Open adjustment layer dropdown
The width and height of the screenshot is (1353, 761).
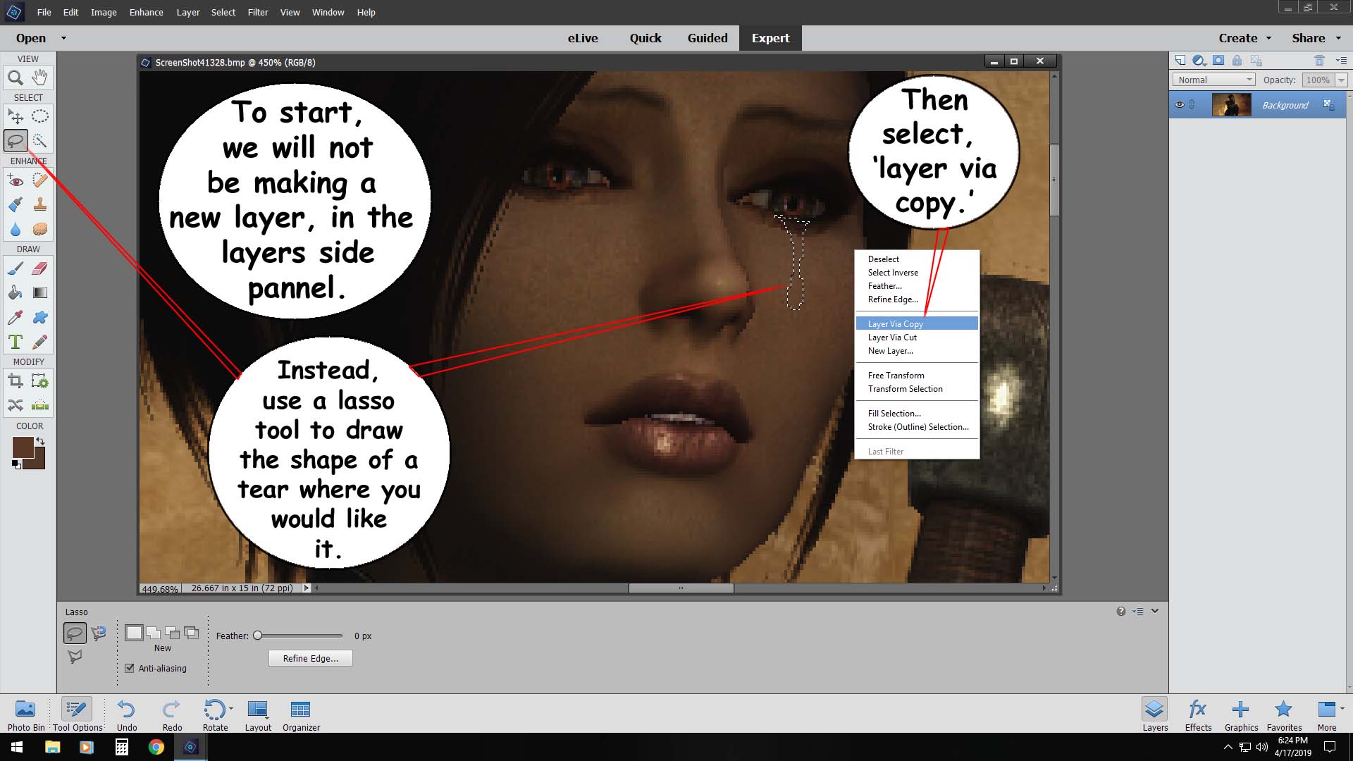click(1199, 61)
